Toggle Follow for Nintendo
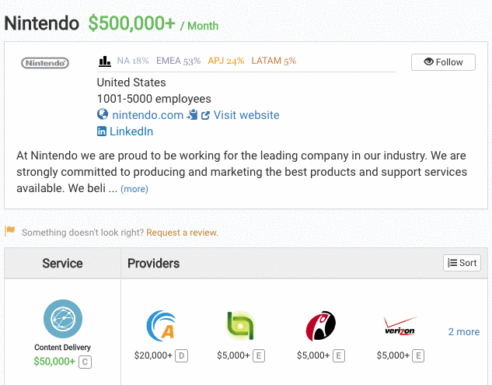This screenshot has width=492, height=385. click(x=443, y=62)
